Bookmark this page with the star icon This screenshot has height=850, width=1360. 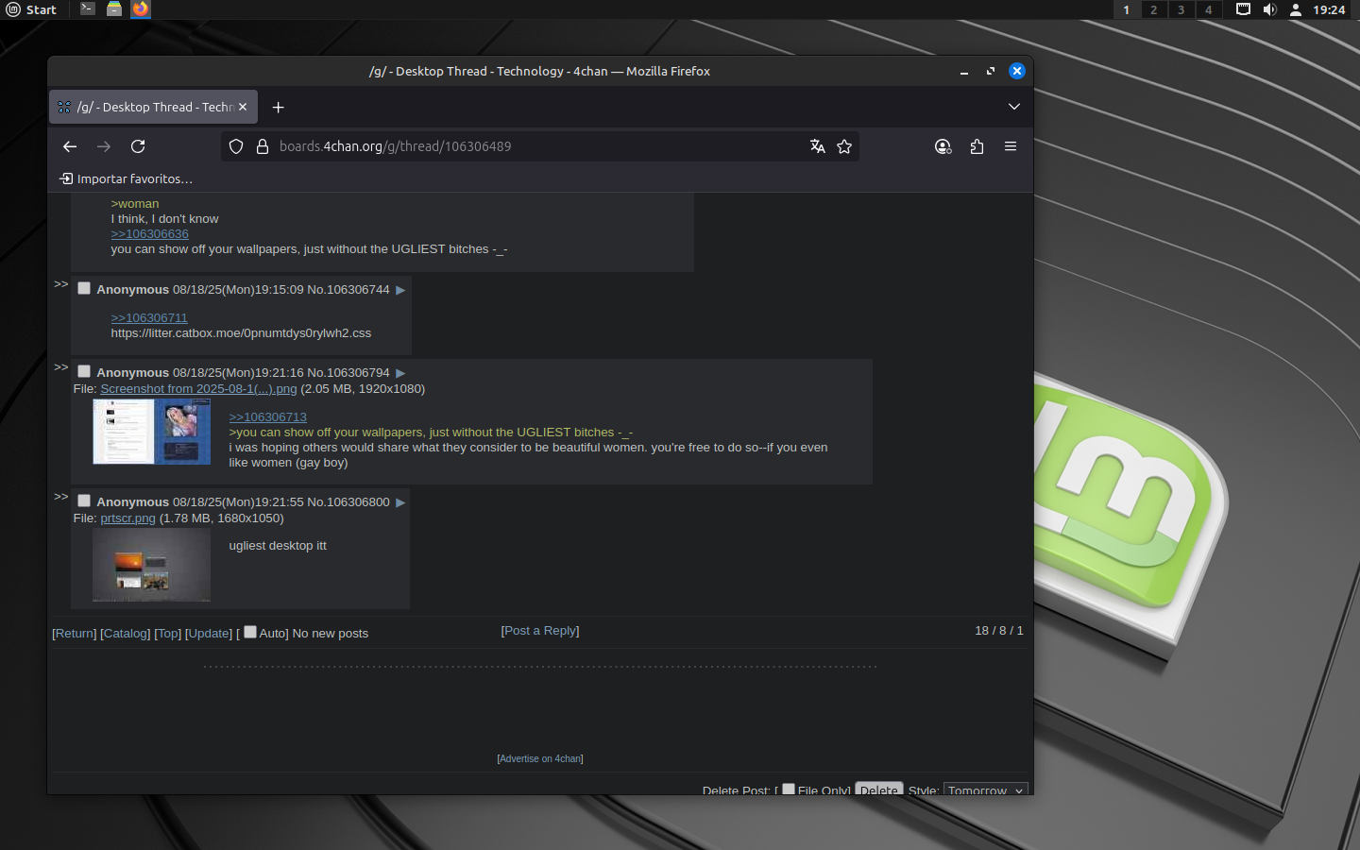pos(844,146)
